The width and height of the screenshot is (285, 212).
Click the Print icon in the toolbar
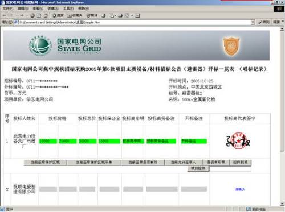[120, 15]
